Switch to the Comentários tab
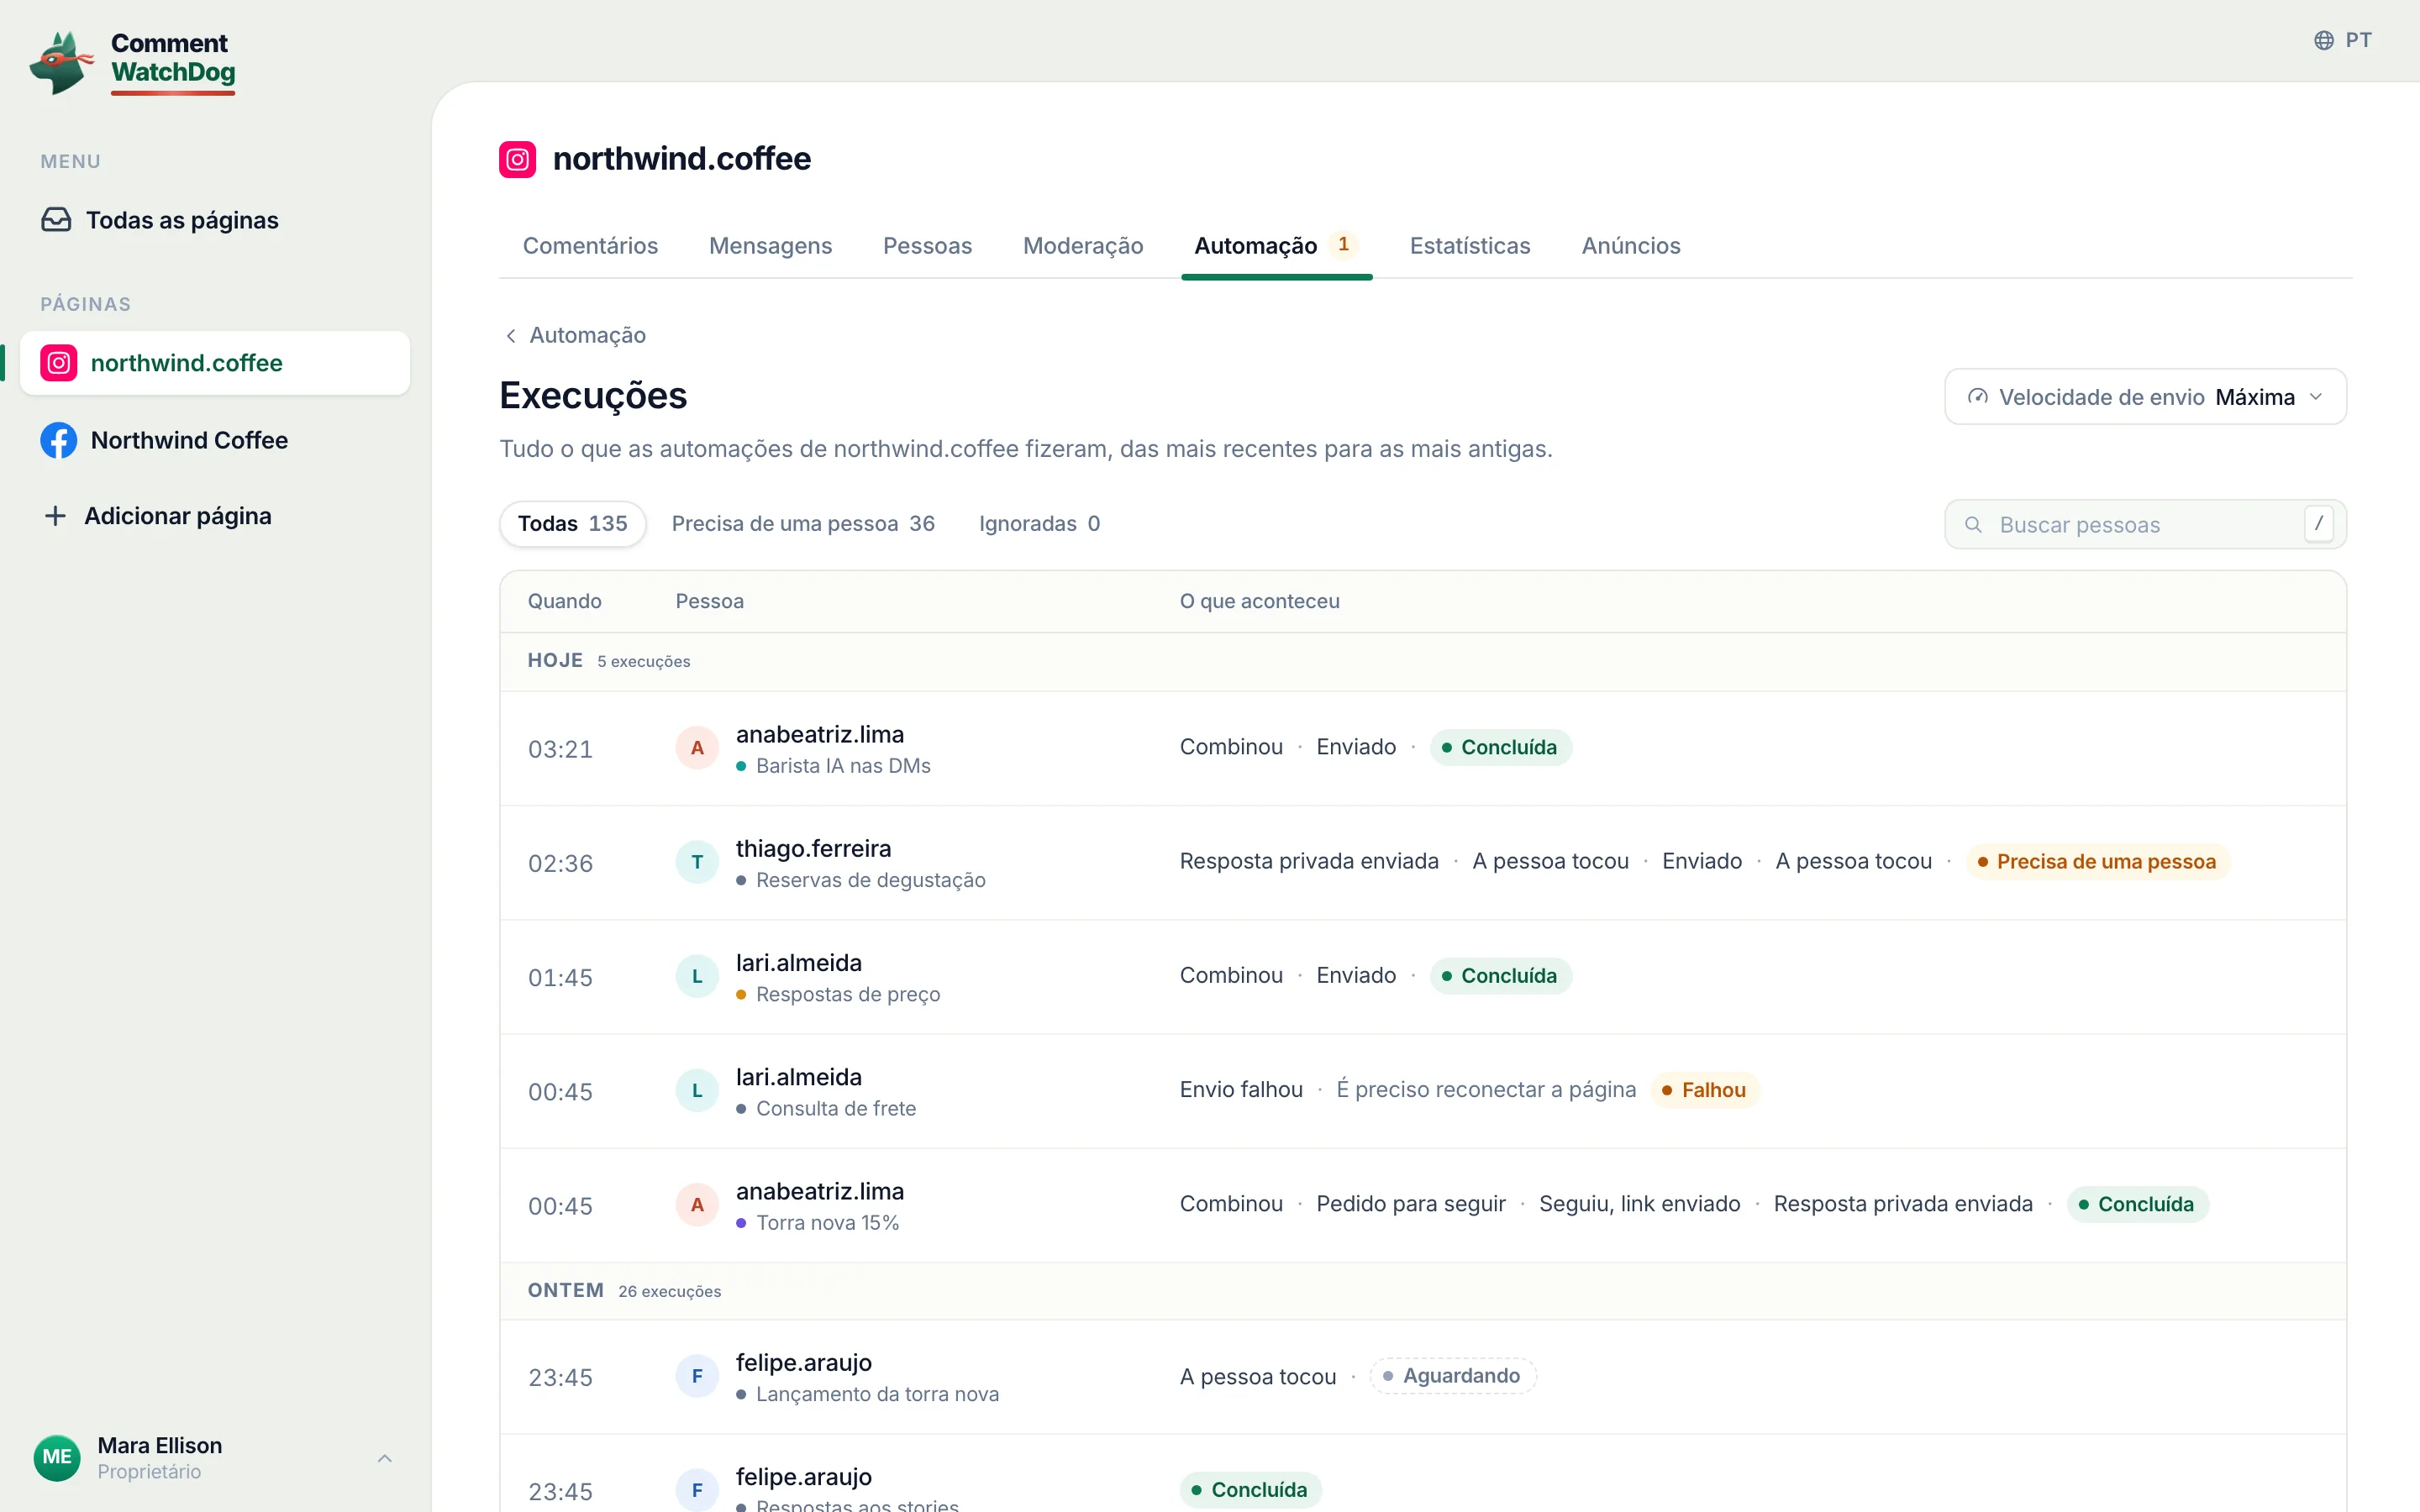This screenshot has width=2420, height=1512. pyautogui.click(x=590, y=246)
